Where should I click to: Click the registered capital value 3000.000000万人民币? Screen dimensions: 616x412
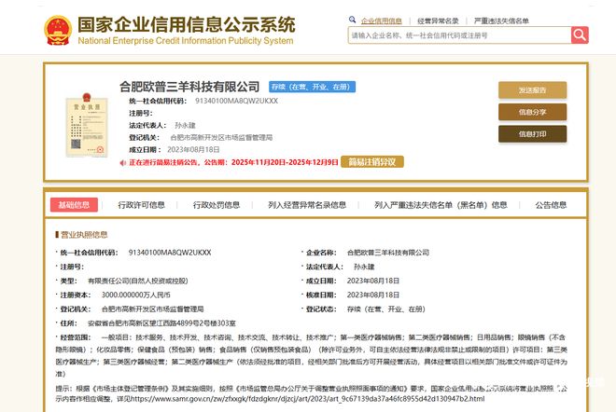pyautogui.click(x=136, y=295)
